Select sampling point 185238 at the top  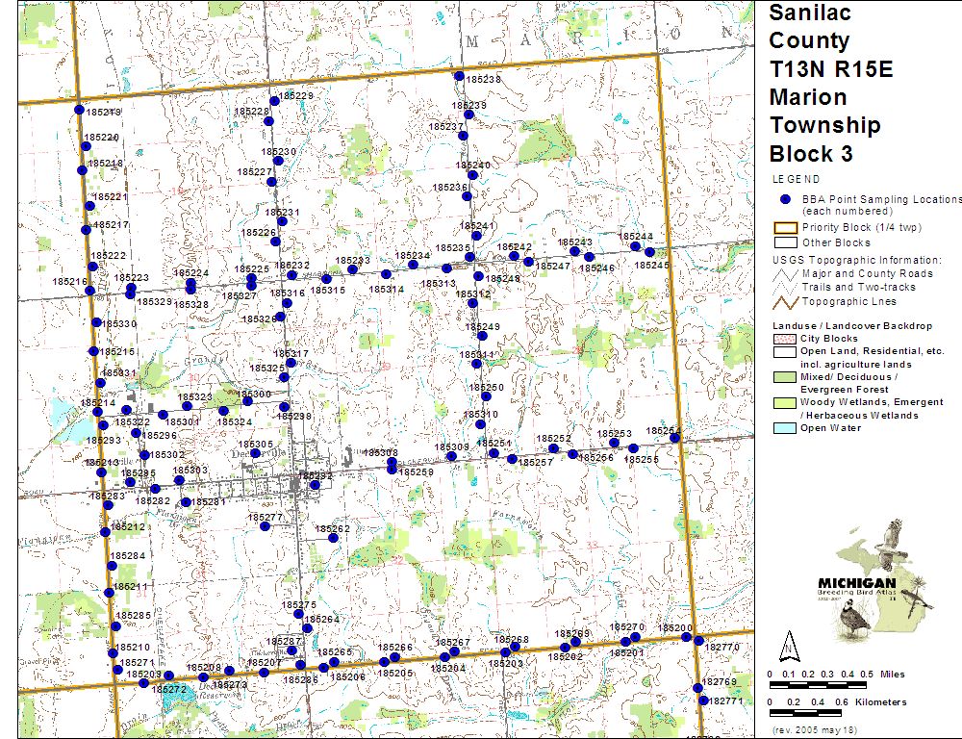tap(460, 77)
